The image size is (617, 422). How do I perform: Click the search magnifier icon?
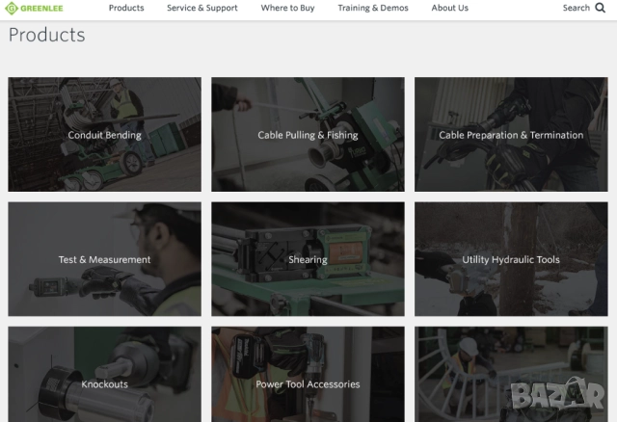pos(600,8)
